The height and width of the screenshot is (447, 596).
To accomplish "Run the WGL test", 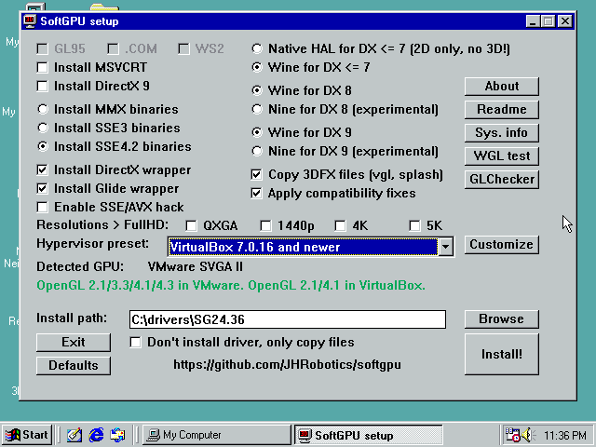I will click(502, 156).
